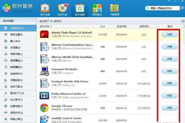
Task: Click the 2014.05.02 install date
Action: [121, 108]
